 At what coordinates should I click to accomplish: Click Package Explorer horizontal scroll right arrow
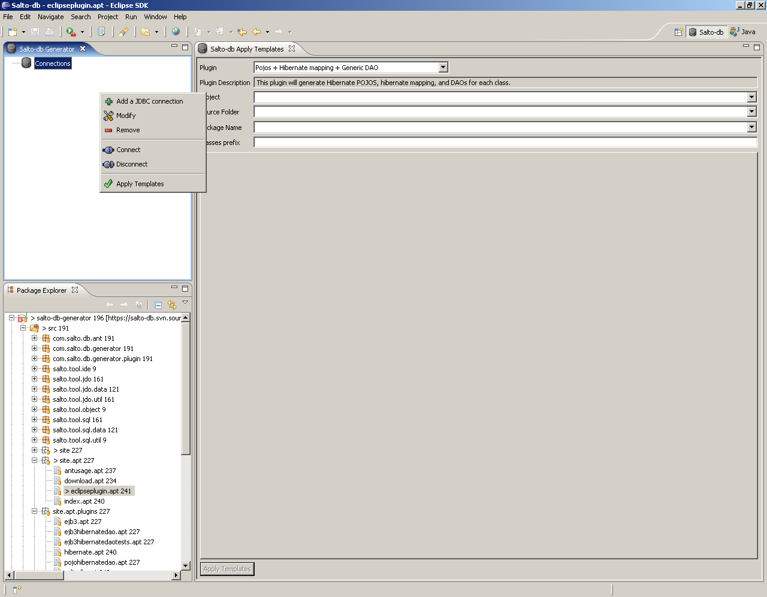176,575
